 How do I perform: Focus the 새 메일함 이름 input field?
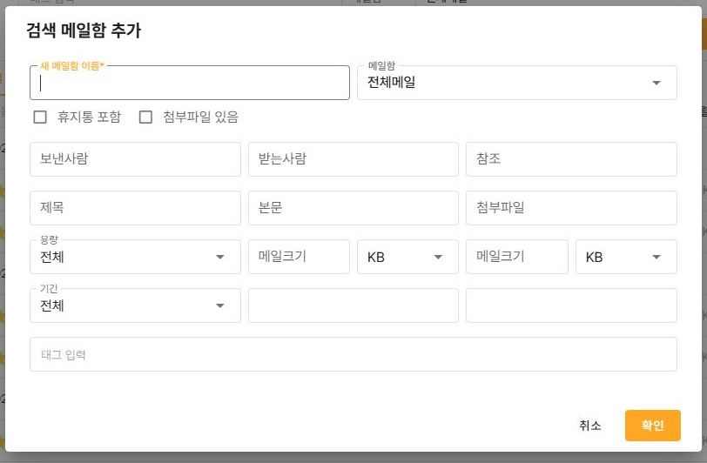point(190,83)
